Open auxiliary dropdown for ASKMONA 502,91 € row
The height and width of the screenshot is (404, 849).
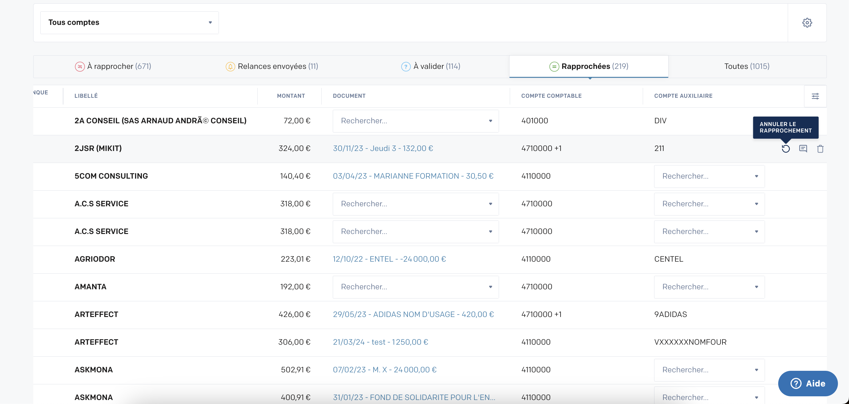coord(709,370)
